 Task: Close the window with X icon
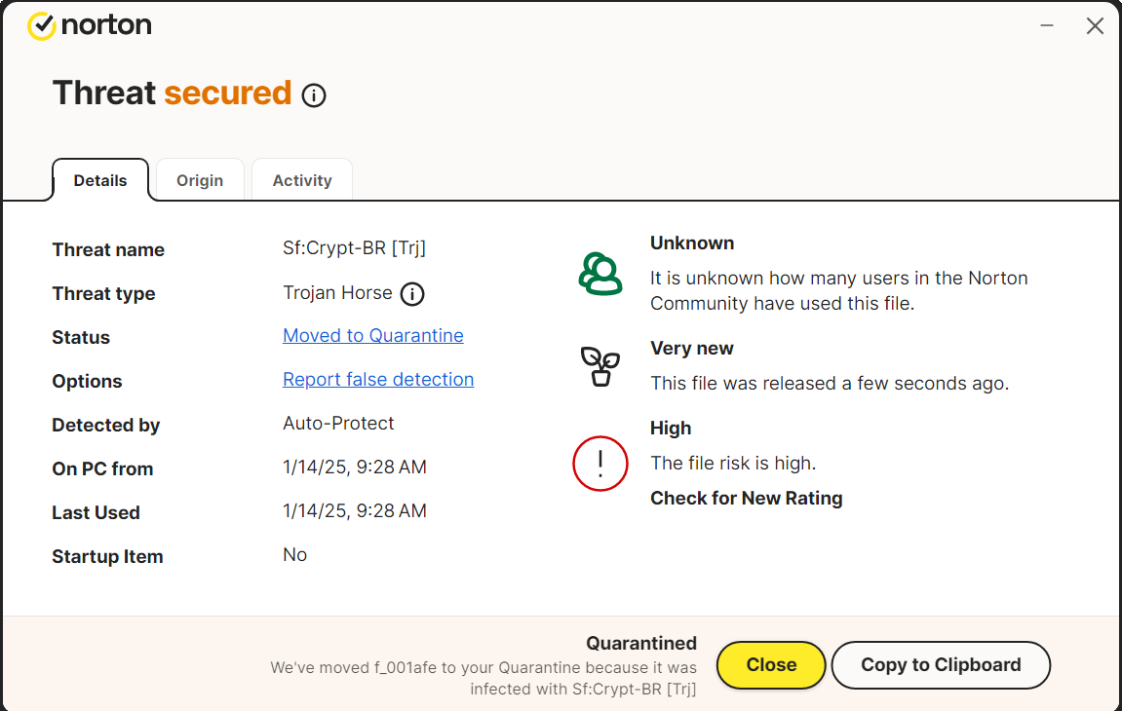(1095, 26)
